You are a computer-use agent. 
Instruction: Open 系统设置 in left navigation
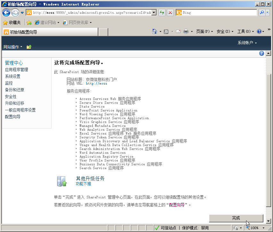pos(12,76)
